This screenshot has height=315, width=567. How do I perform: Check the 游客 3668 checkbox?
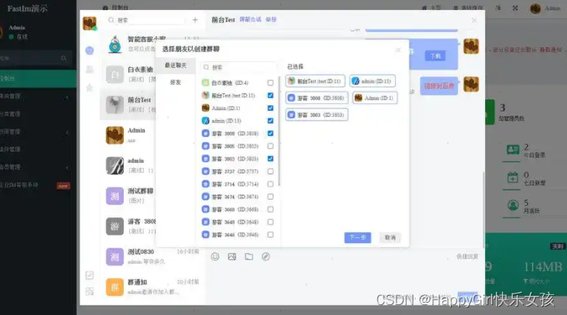point(270,209)
